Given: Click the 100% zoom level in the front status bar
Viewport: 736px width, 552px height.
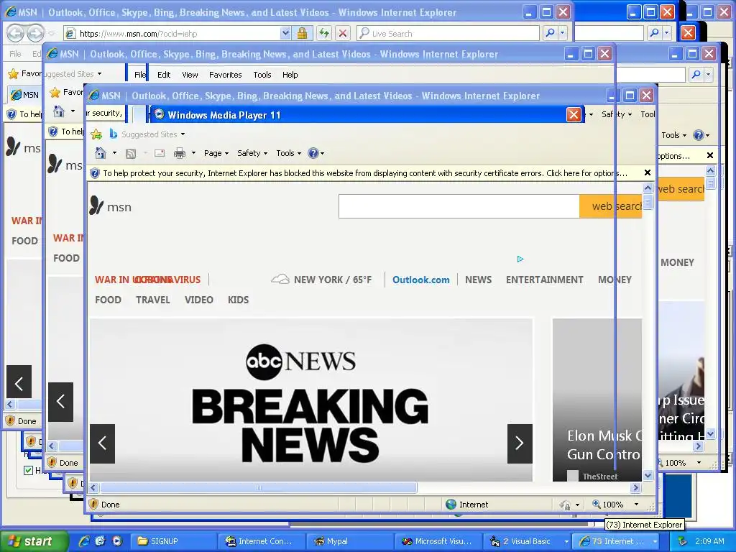Looking at the screenshot, I should (x=612, y=504).
